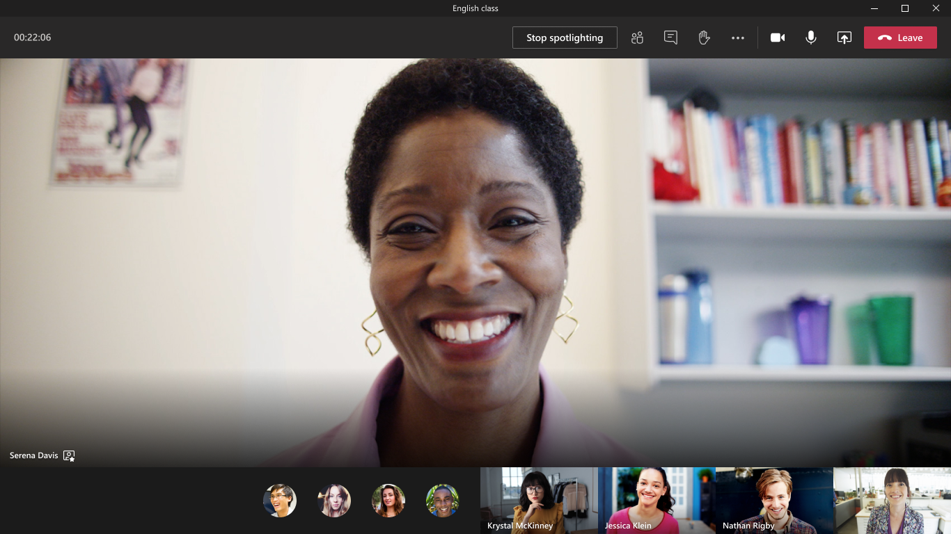951x534 pixels.
Task: Select the first participant avatar circle
Action: coord(279,500)
